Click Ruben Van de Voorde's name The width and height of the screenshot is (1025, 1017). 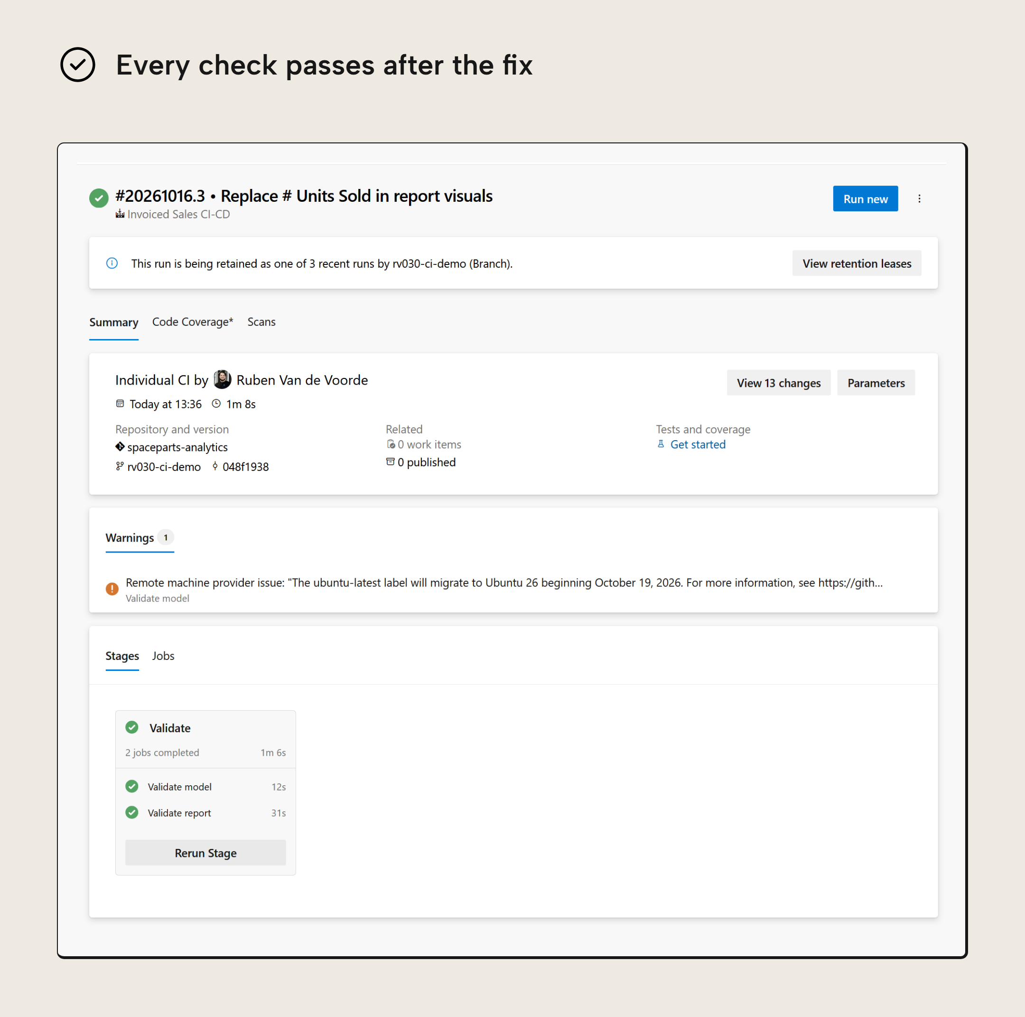pyautogui.click(x=302, y=380)
